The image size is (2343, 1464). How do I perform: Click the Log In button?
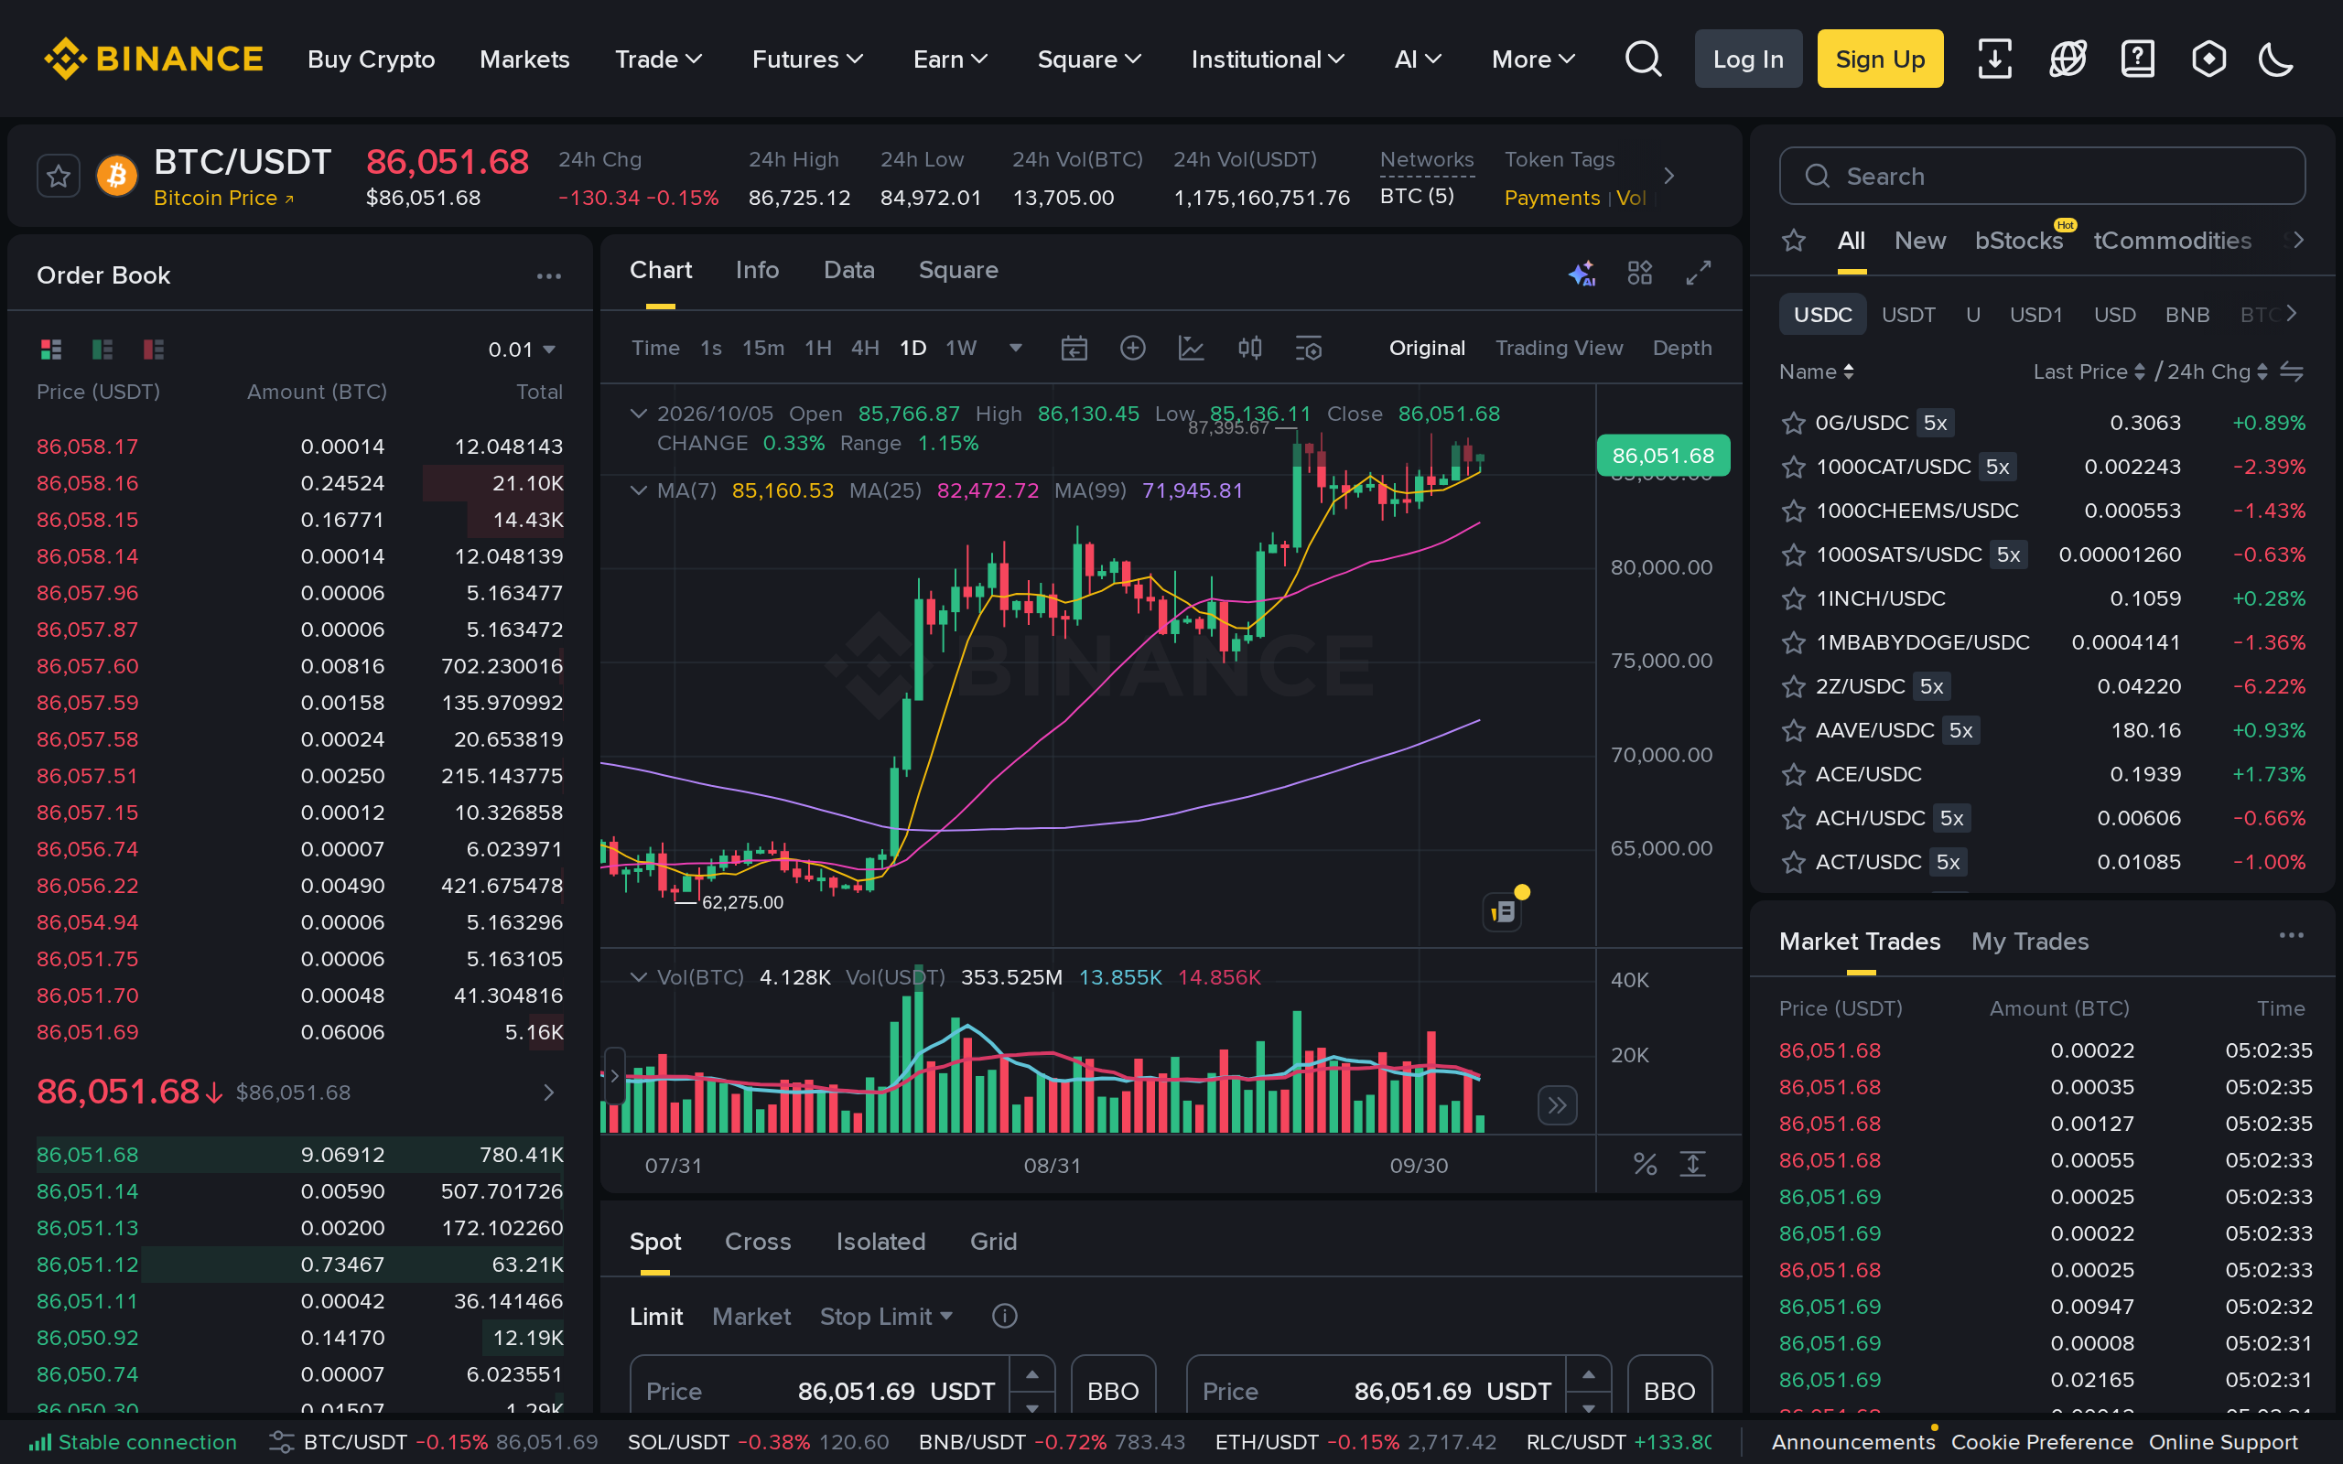1747,59
